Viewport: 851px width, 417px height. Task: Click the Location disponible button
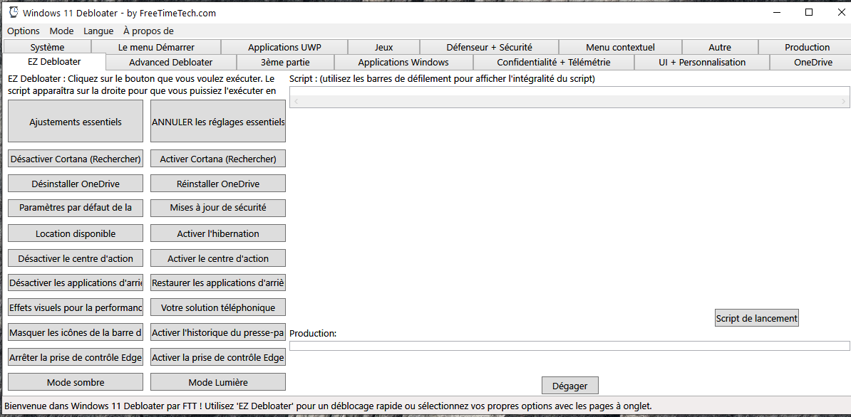click(x=76, y=233)
